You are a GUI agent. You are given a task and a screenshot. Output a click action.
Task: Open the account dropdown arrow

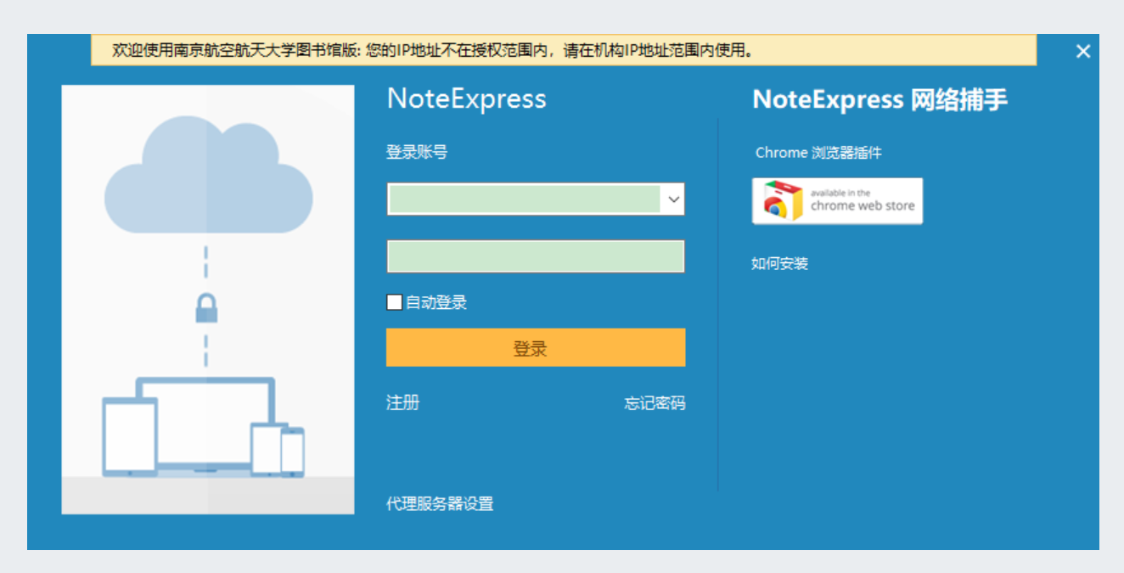coord(674,199)
